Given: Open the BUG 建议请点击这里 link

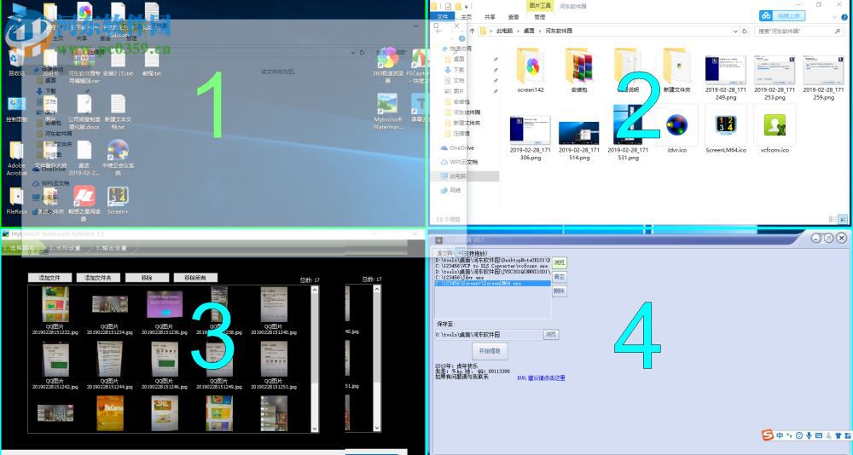Looking at the screenshot, I should point(542,377).
